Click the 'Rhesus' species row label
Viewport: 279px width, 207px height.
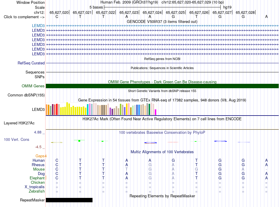point(38,165)
